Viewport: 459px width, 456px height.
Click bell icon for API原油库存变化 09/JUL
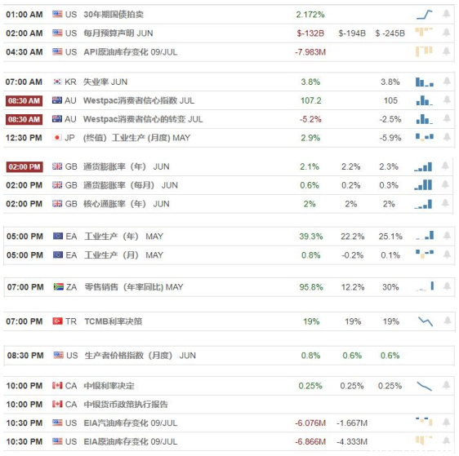tap(446, 51)
